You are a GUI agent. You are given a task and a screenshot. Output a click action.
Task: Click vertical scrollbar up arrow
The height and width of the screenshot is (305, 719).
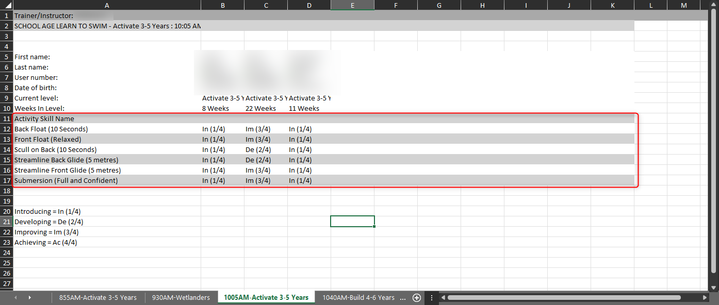point(713,5)
